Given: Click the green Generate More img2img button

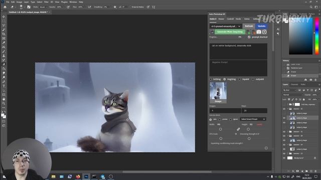Looking at the screenshot, I should pyautogui.click(x=230, y=32).
